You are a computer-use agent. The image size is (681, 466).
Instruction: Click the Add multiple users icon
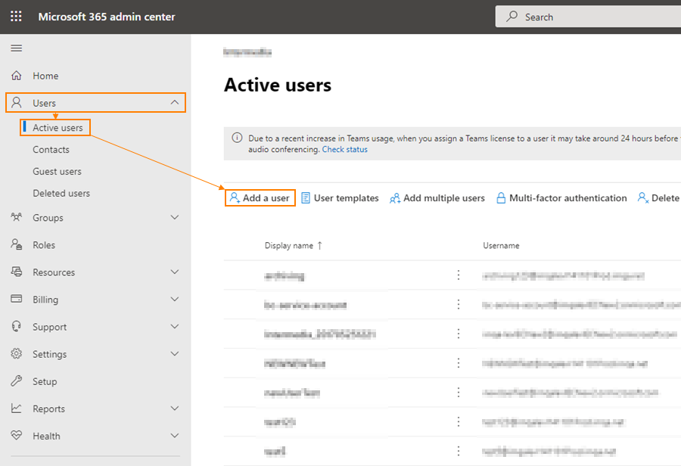click(x=395, y=198)
